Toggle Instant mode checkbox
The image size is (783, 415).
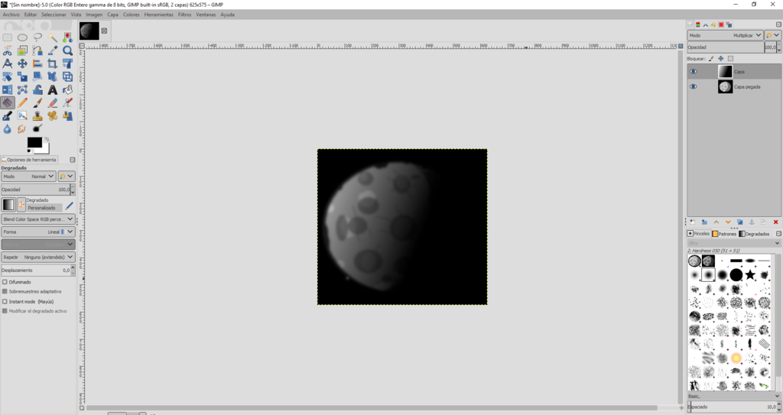click(x=5, y=301)
